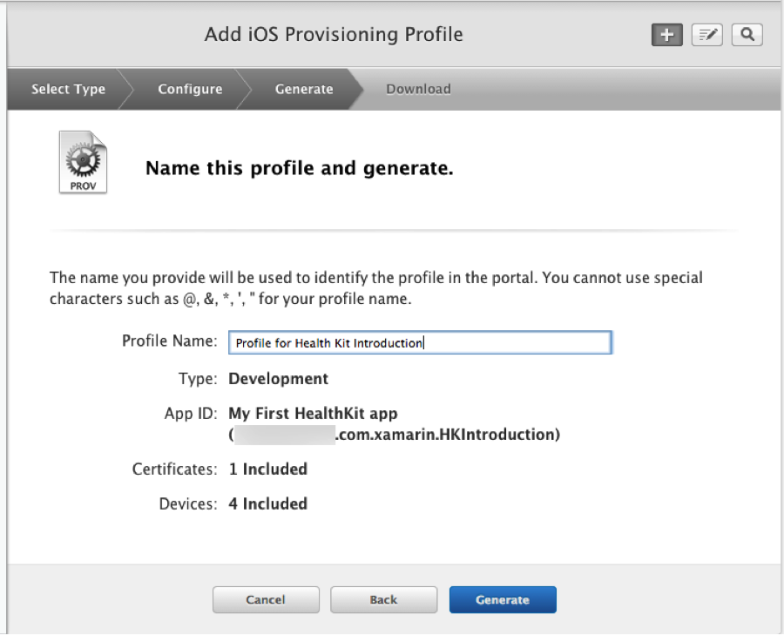Switch to the Select Type step

[x=68, y=89]
